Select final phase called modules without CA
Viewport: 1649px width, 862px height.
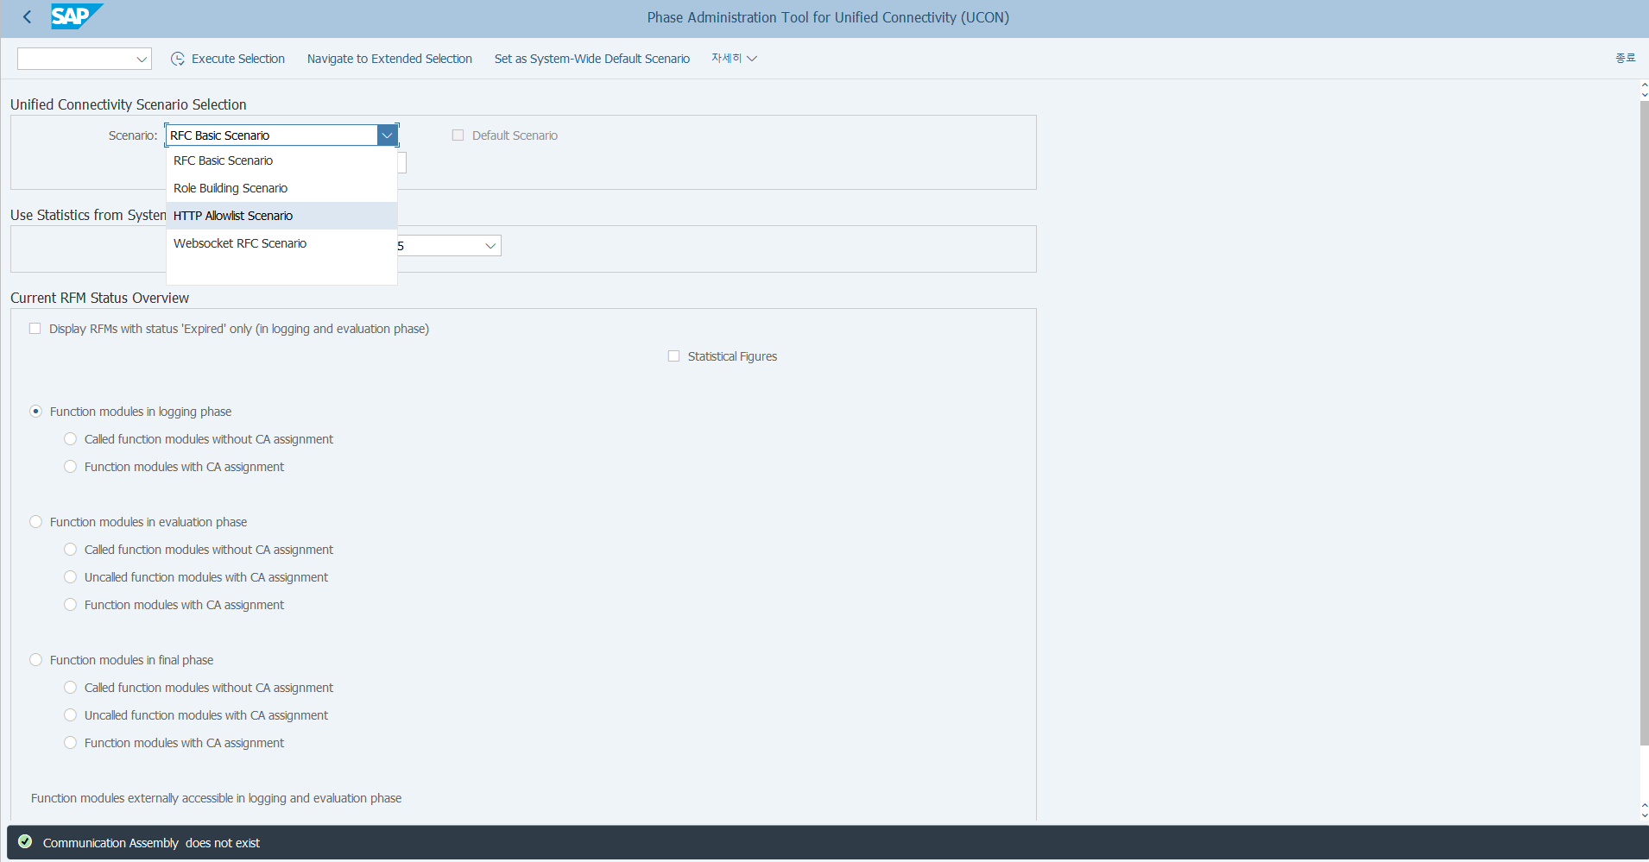coord(71,688)
